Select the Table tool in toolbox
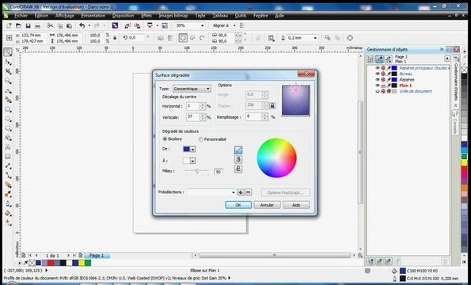The image size is (471, 285). (x=8, y=157)
